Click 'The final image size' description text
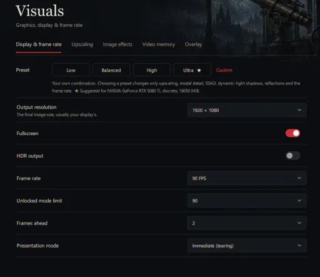The height and width of the screenshot is (277, 320). [57, 114]
